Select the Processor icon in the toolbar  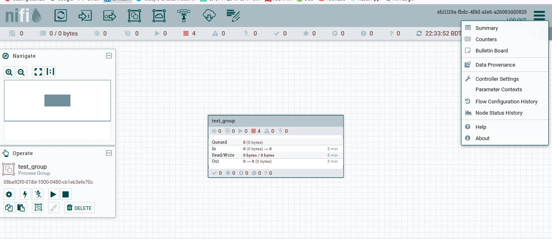61,16
